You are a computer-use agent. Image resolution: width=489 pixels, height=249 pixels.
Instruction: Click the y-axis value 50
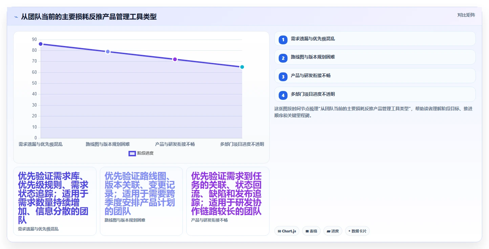(35, 83)
